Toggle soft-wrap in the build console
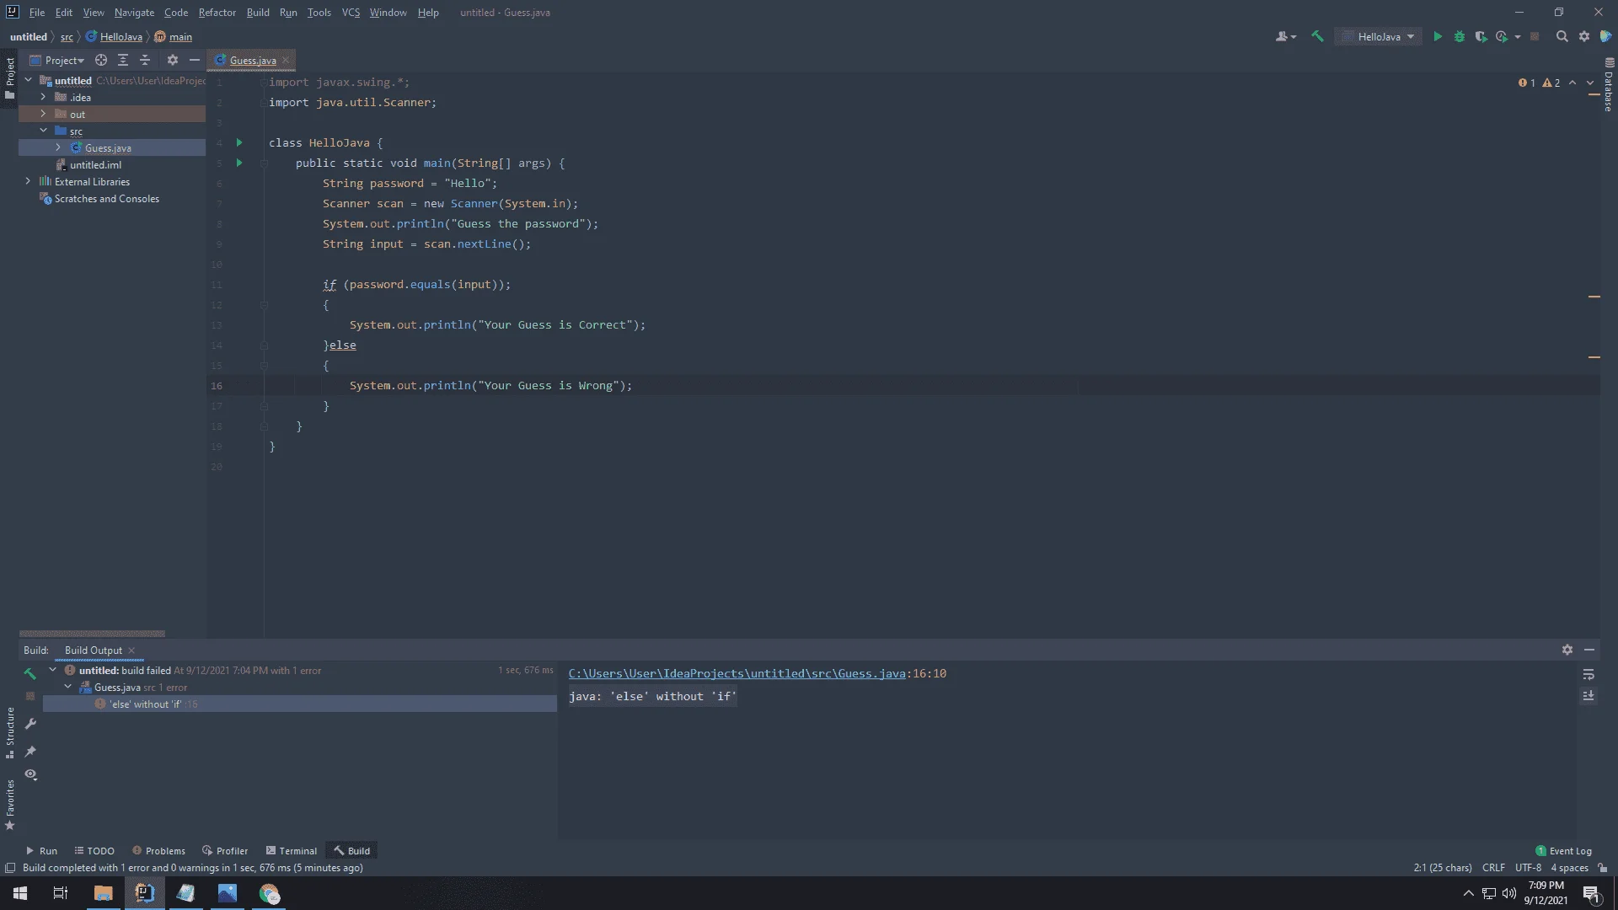The height and width of the screenshot is (910, 1618). coord(1589,674)
